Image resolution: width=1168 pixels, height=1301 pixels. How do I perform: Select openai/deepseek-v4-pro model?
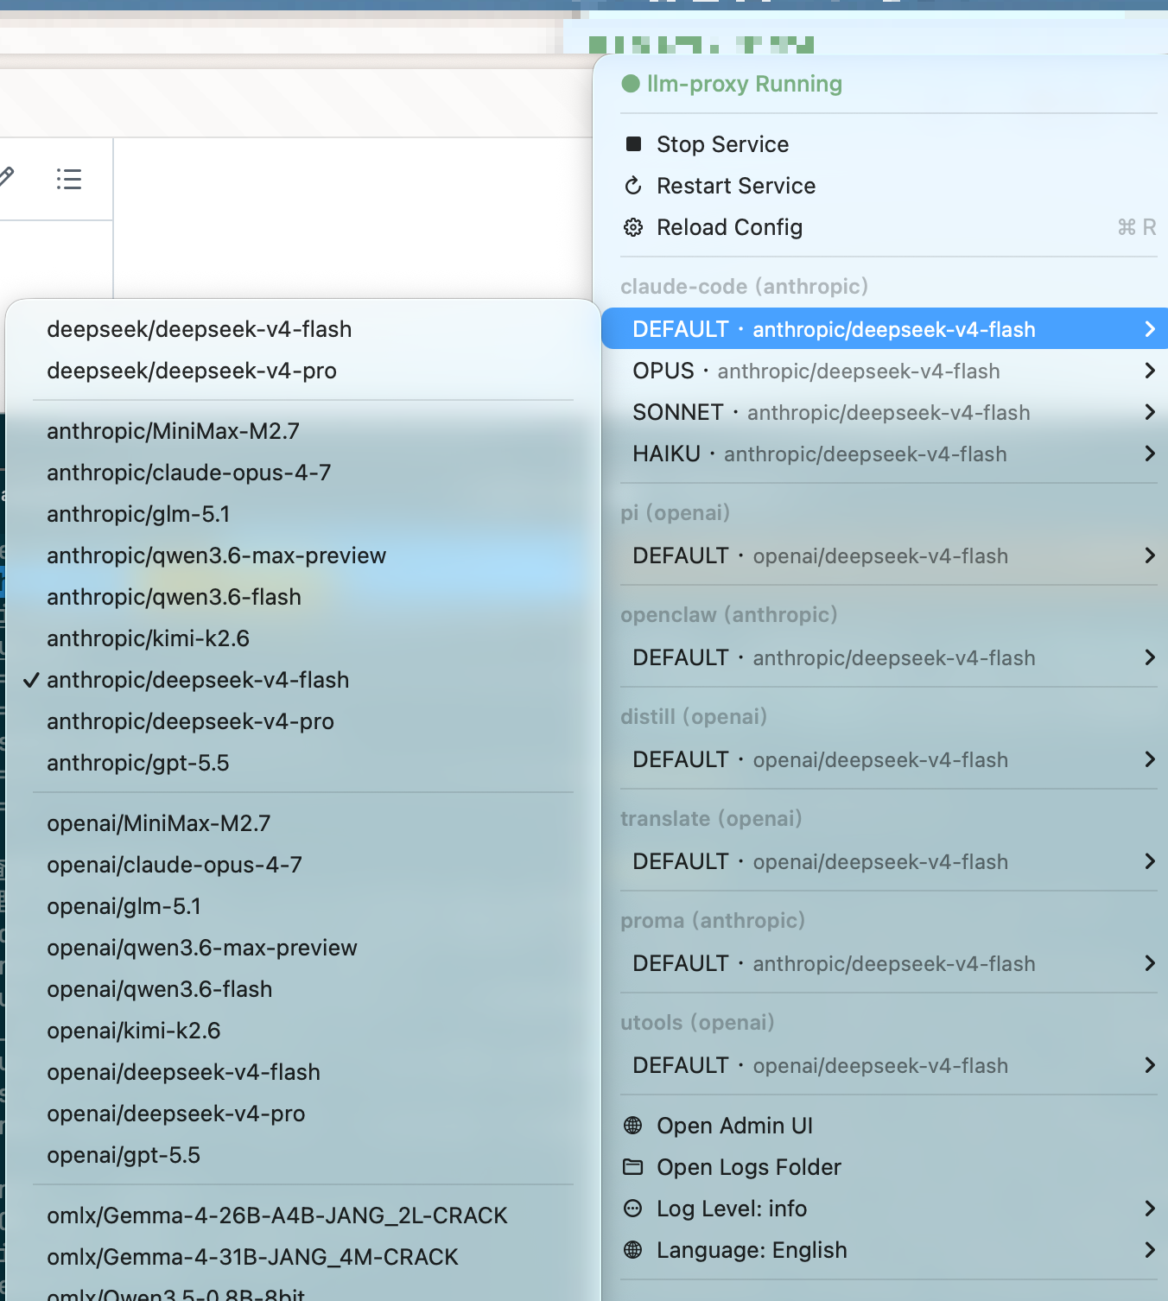302,1114
